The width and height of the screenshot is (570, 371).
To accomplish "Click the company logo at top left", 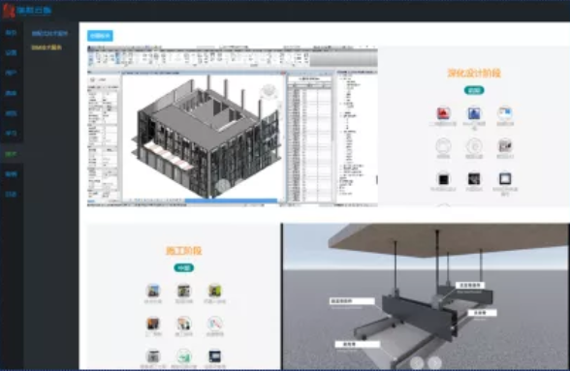I will pyautogui.click(x=27, y=11).
